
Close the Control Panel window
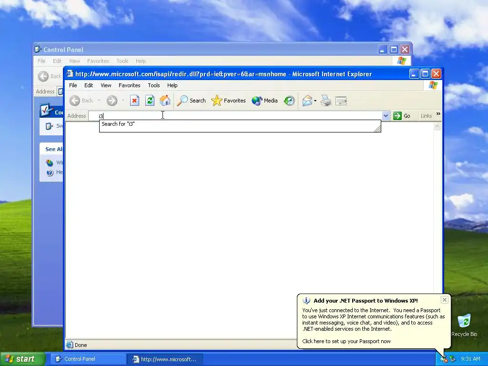[x=405, y=50]
